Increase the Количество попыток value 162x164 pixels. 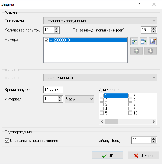coord(56,29)
